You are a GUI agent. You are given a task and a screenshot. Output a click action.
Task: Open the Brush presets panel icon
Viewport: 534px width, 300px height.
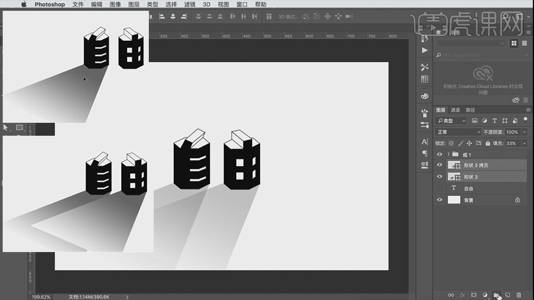(425, 113)
